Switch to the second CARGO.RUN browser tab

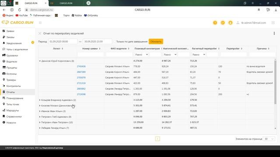[x=66, y=3]
